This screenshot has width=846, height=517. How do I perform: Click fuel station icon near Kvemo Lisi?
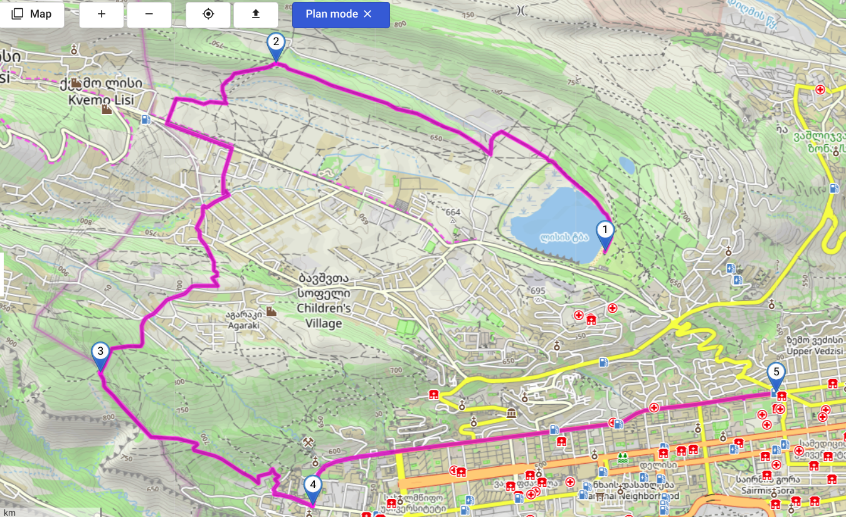146,119
